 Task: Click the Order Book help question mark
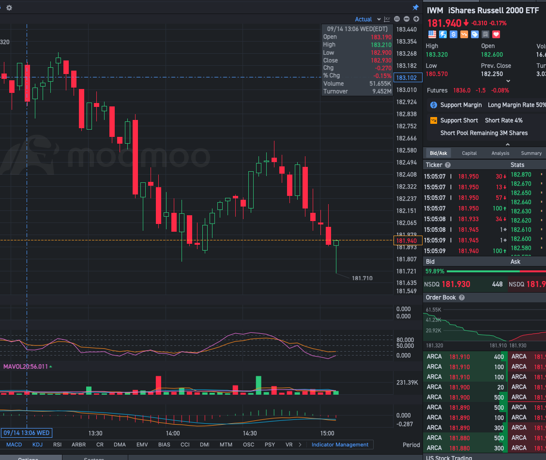click(462, 297)
